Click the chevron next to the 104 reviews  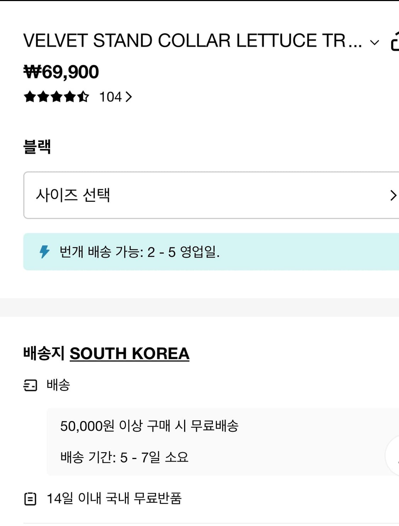tap(129, 96)
